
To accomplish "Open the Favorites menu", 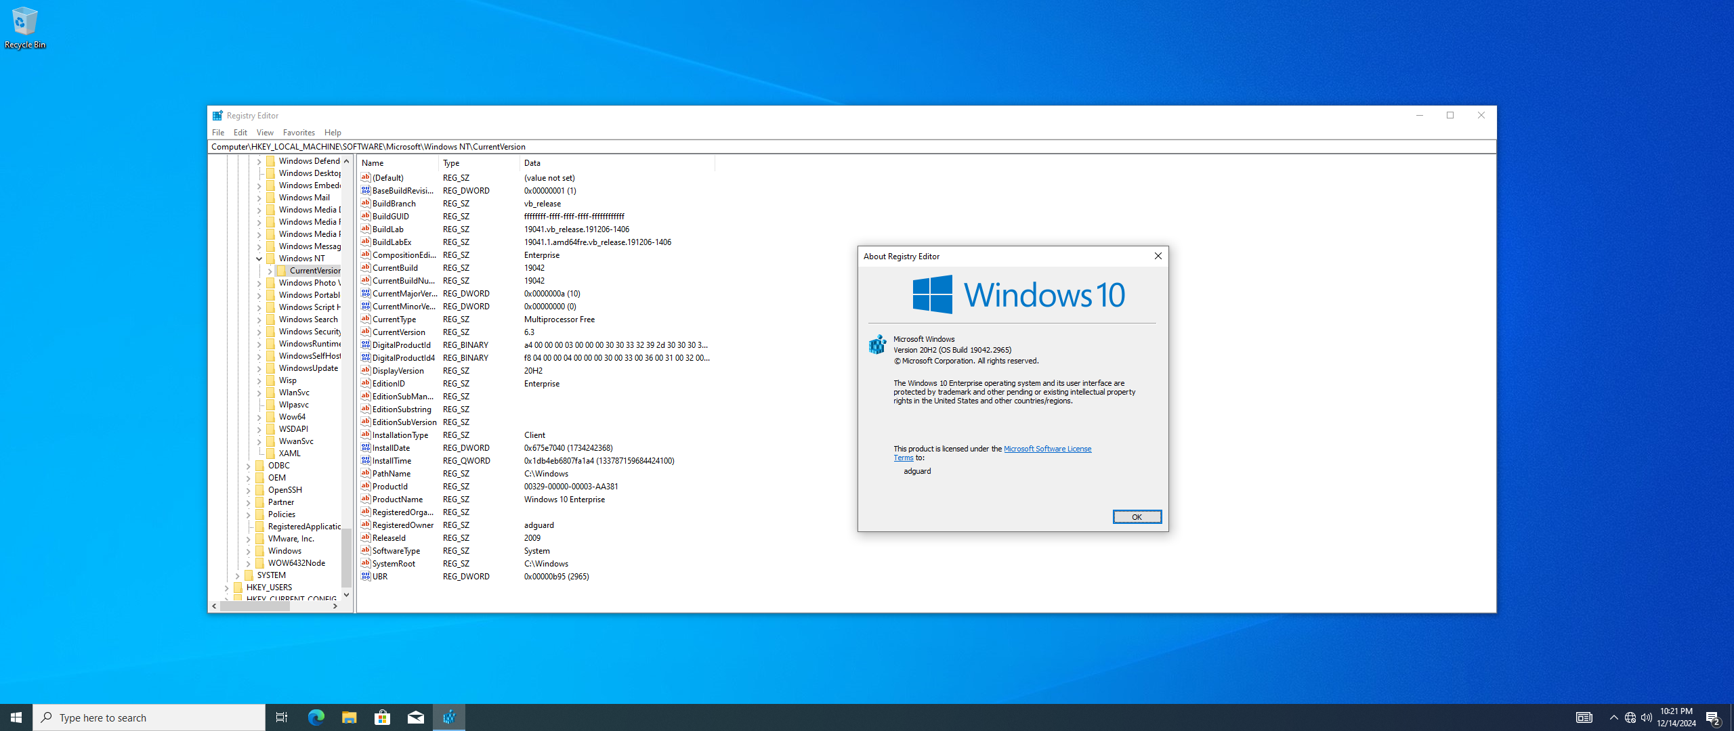I will coord(299,133).
